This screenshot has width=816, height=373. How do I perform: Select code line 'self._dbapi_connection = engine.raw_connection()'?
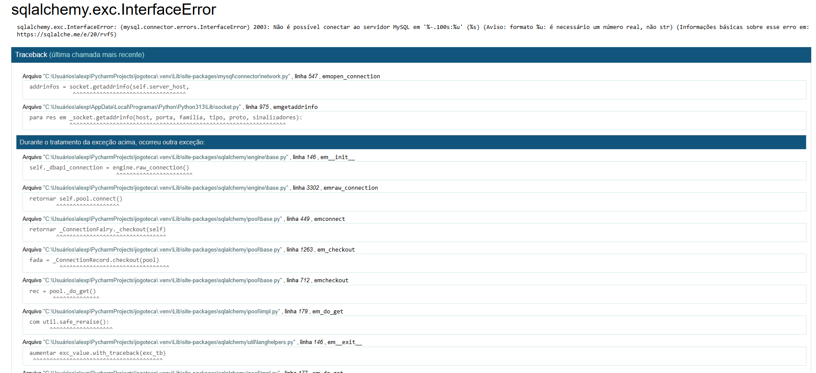coord(109,168)
